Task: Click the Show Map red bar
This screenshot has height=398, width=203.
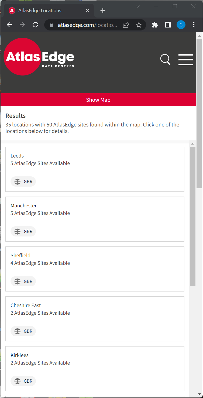Action: click(x=98, y=100)
